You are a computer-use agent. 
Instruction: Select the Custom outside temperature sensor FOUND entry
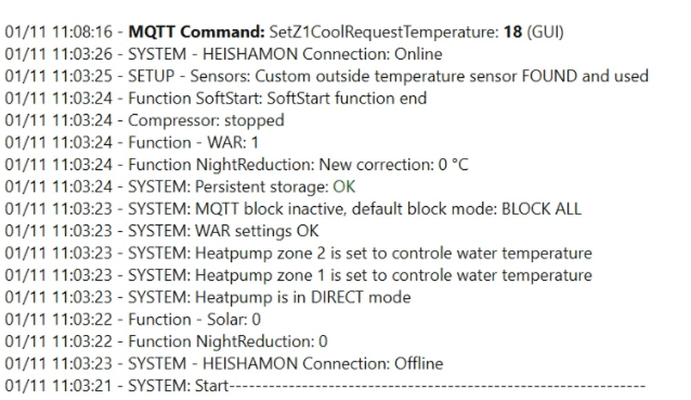coord(326,76)
